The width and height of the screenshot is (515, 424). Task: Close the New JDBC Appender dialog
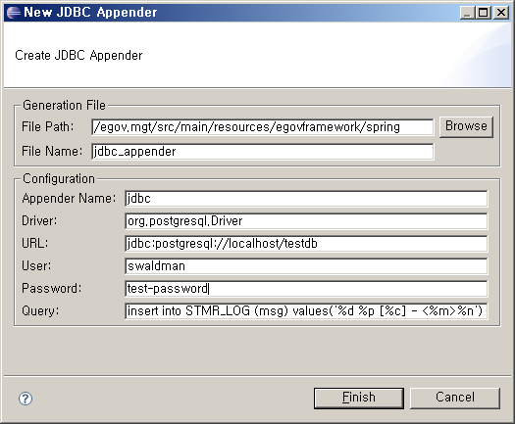(x=501, y=13)
